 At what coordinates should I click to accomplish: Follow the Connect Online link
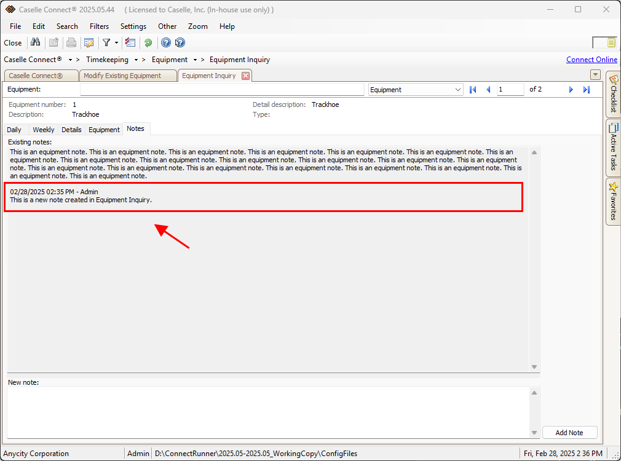591,60
